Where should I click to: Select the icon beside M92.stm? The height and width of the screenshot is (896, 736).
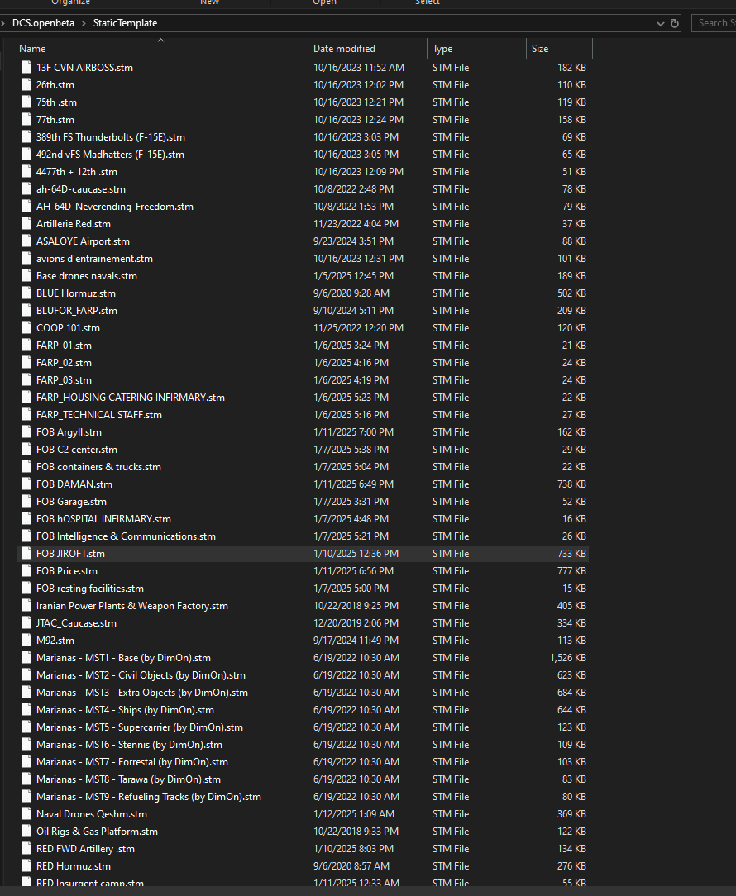point(26,640)
